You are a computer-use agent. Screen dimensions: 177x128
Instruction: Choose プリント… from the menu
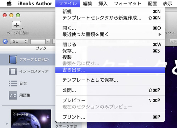[110, 117]
